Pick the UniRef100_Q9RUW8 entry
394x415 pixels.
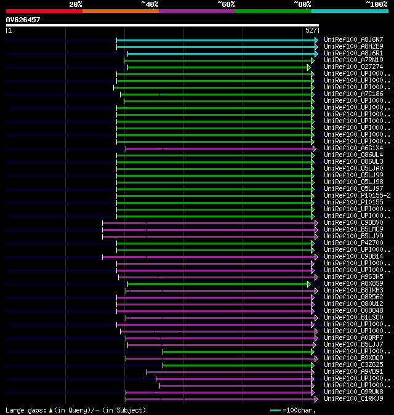click(x=353, y=392)
